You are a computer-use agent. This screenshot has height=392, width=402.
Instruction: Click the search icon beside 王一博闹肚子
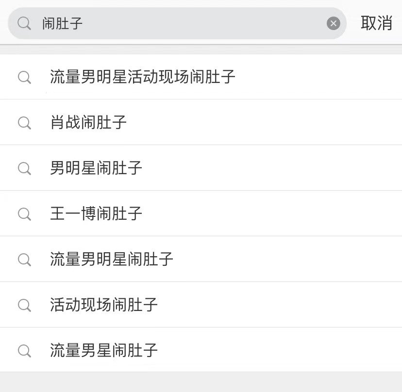tap(25, 214)
